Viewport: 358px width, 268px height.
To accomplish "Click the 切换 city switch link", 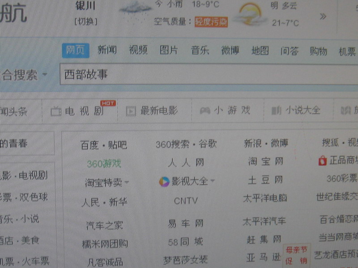I will [86, 21].
